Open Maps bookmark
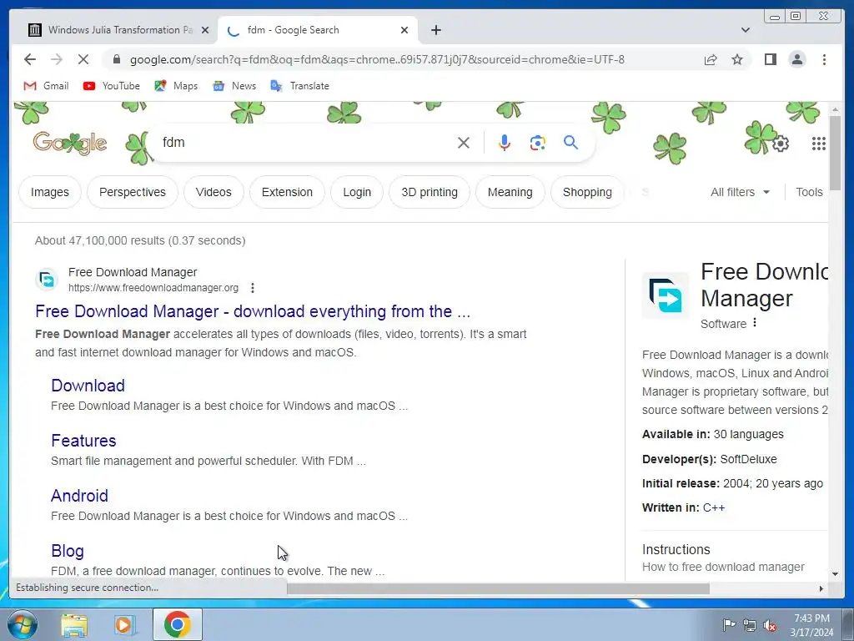This screenshot has width=854, height=641. tap(176, 86)
